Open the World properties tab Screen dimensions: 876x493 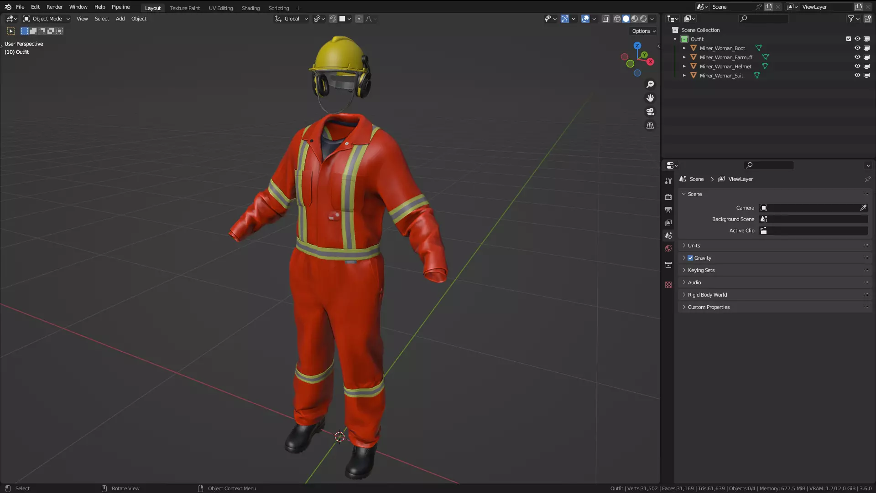[668, 248]
